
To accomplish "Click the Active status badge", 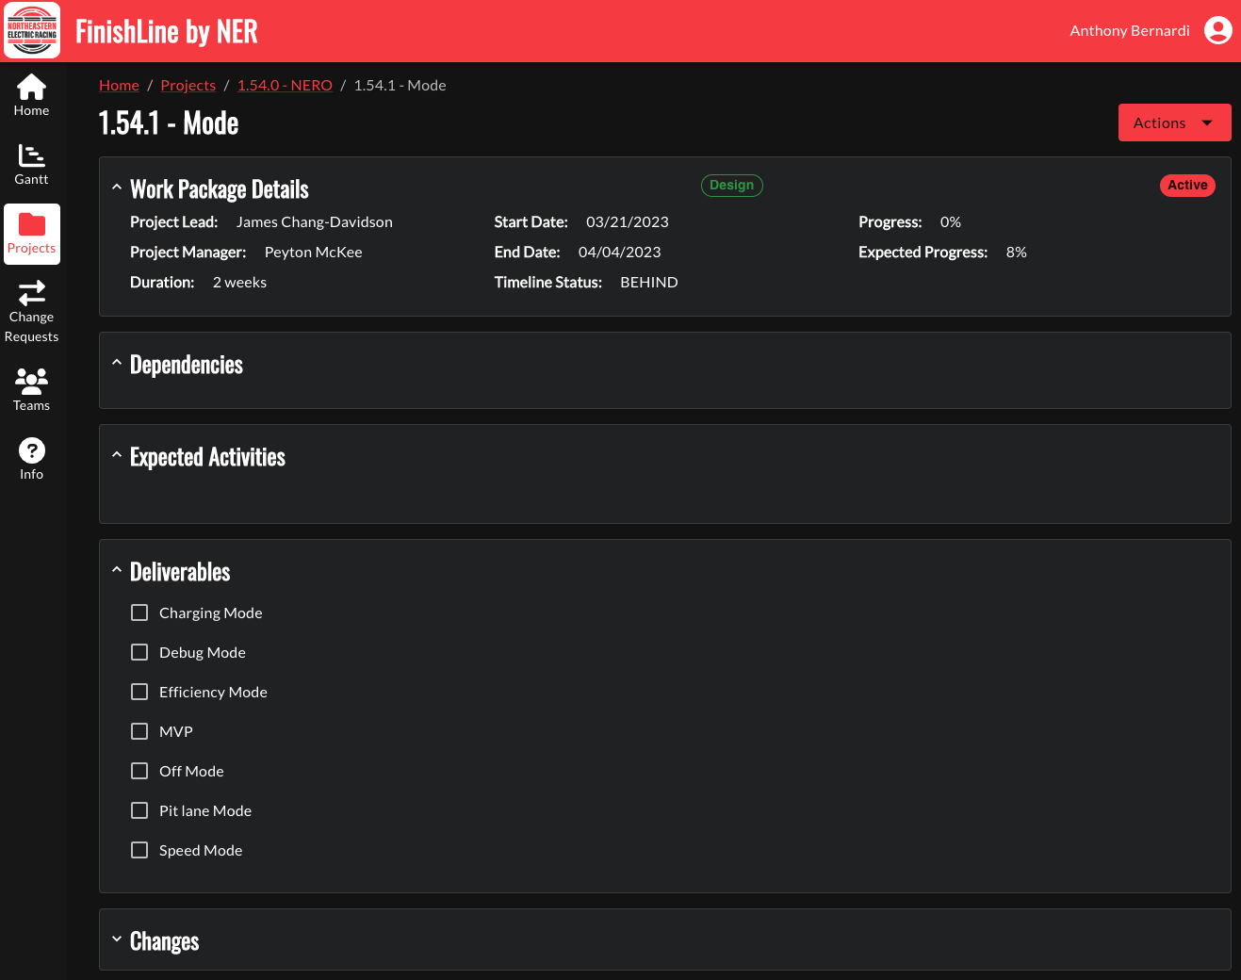I will 1187,185.
